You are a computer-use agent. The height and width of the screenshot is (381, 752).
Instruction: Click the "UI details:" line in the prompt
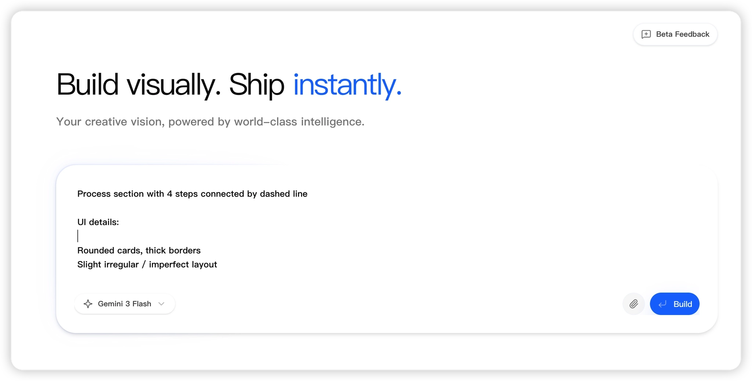[x=98, y=222]
